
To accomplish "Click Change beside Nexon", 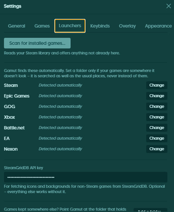I will 157,149.
